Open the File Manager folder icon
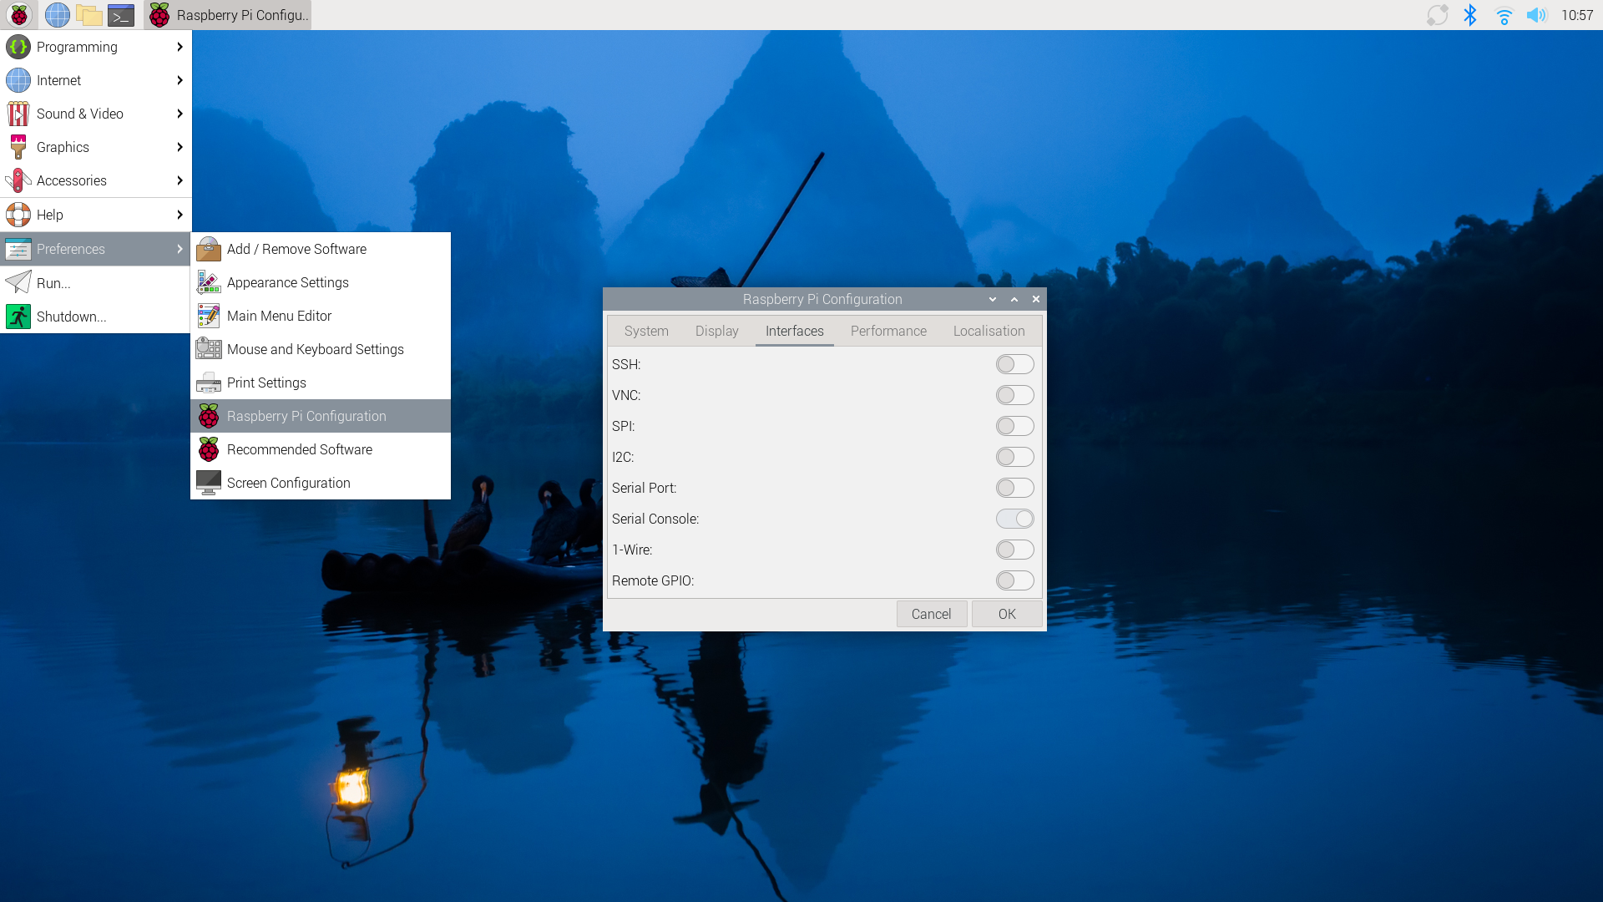The width and height of the screenshot is (1603, 902). click(x=89, y=15)
